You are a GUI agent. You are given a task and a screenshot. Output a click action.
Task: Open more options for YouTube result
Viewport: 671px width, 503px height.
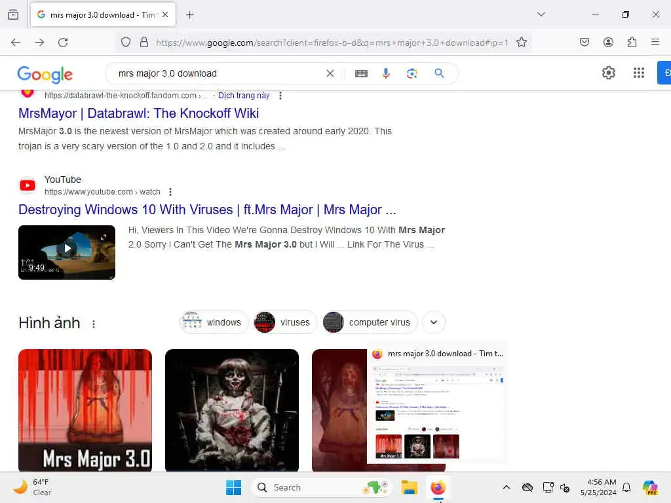[x=170, y=192]
